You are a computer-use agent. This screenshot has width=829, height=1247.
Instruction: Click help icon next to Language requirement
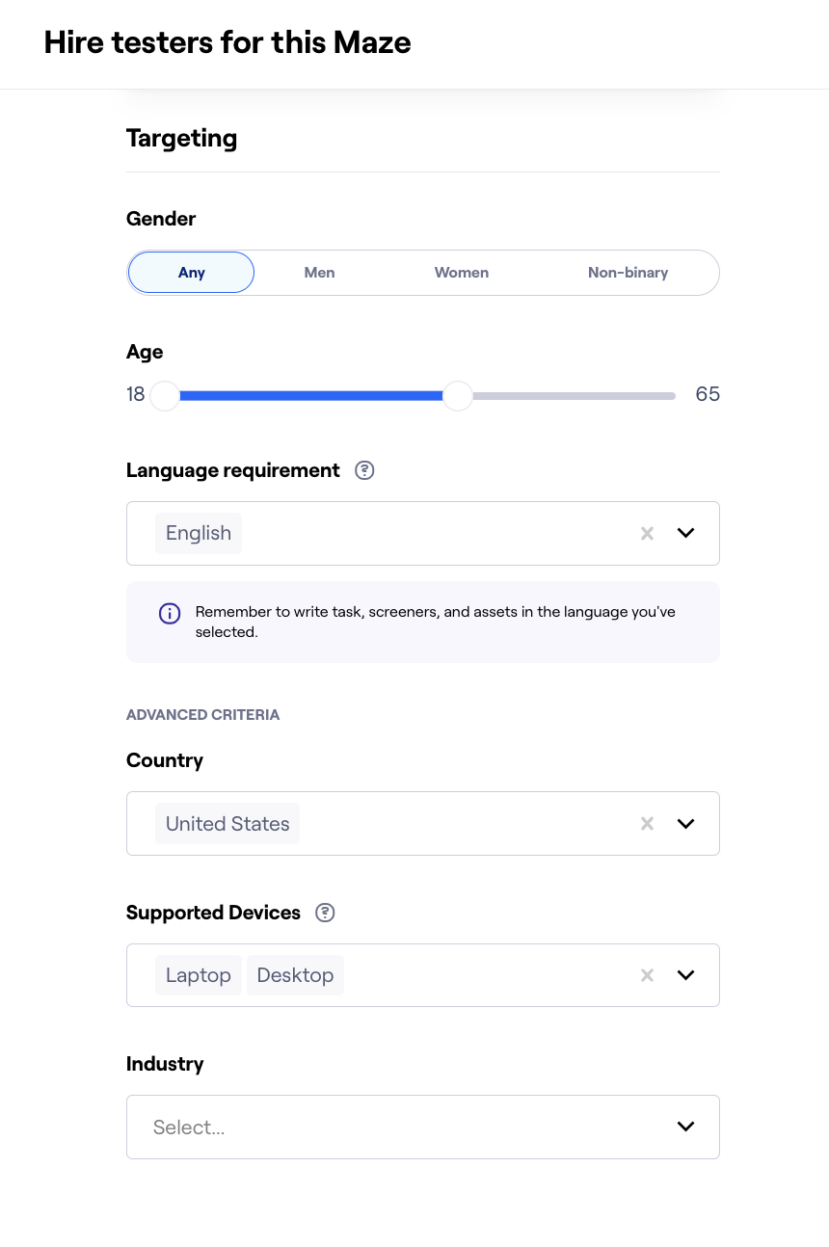pyautogui.click(x=364, y=470)
